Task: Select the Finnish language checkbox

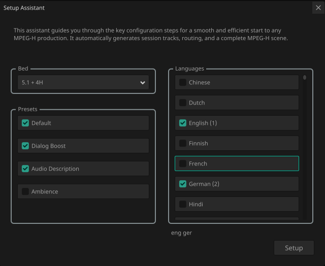Action: pyautogui.click(x=183, y=143)
